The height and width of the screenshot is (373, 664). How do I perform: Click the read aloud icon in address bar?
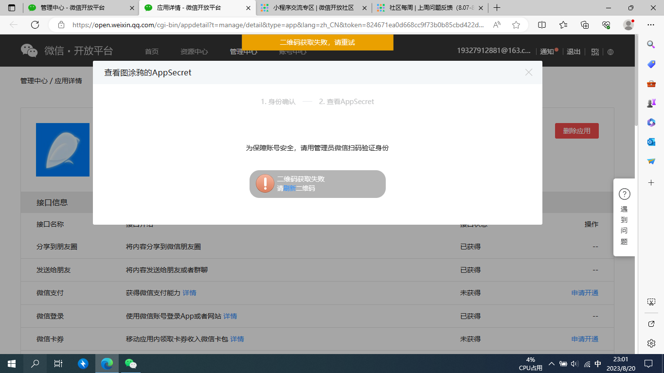(x=497, y=25)
